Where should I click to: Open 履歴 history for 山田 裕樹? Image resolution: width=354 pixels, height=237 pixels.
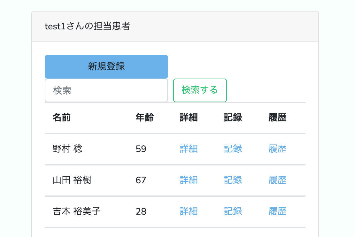(x=277, y=180)
